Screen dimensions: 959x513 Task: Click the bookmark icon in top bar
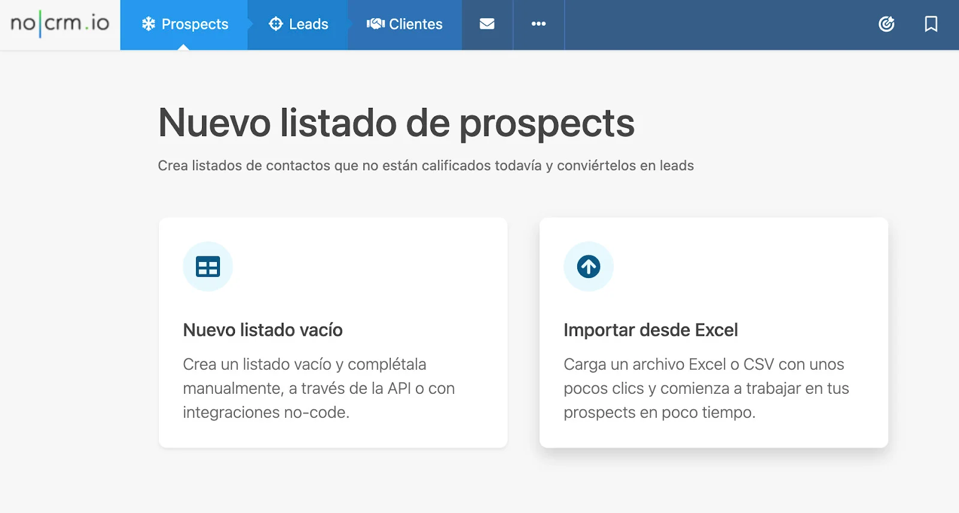click(x=931, y=24)
